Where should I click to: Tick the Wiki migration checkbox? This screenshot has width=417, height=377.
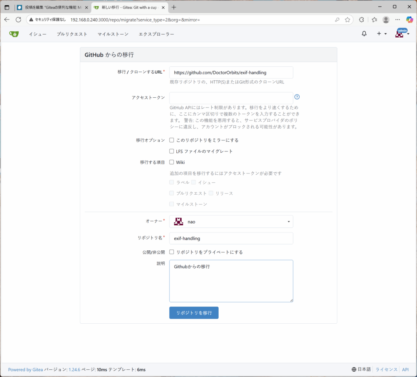[x=172, y=162]
